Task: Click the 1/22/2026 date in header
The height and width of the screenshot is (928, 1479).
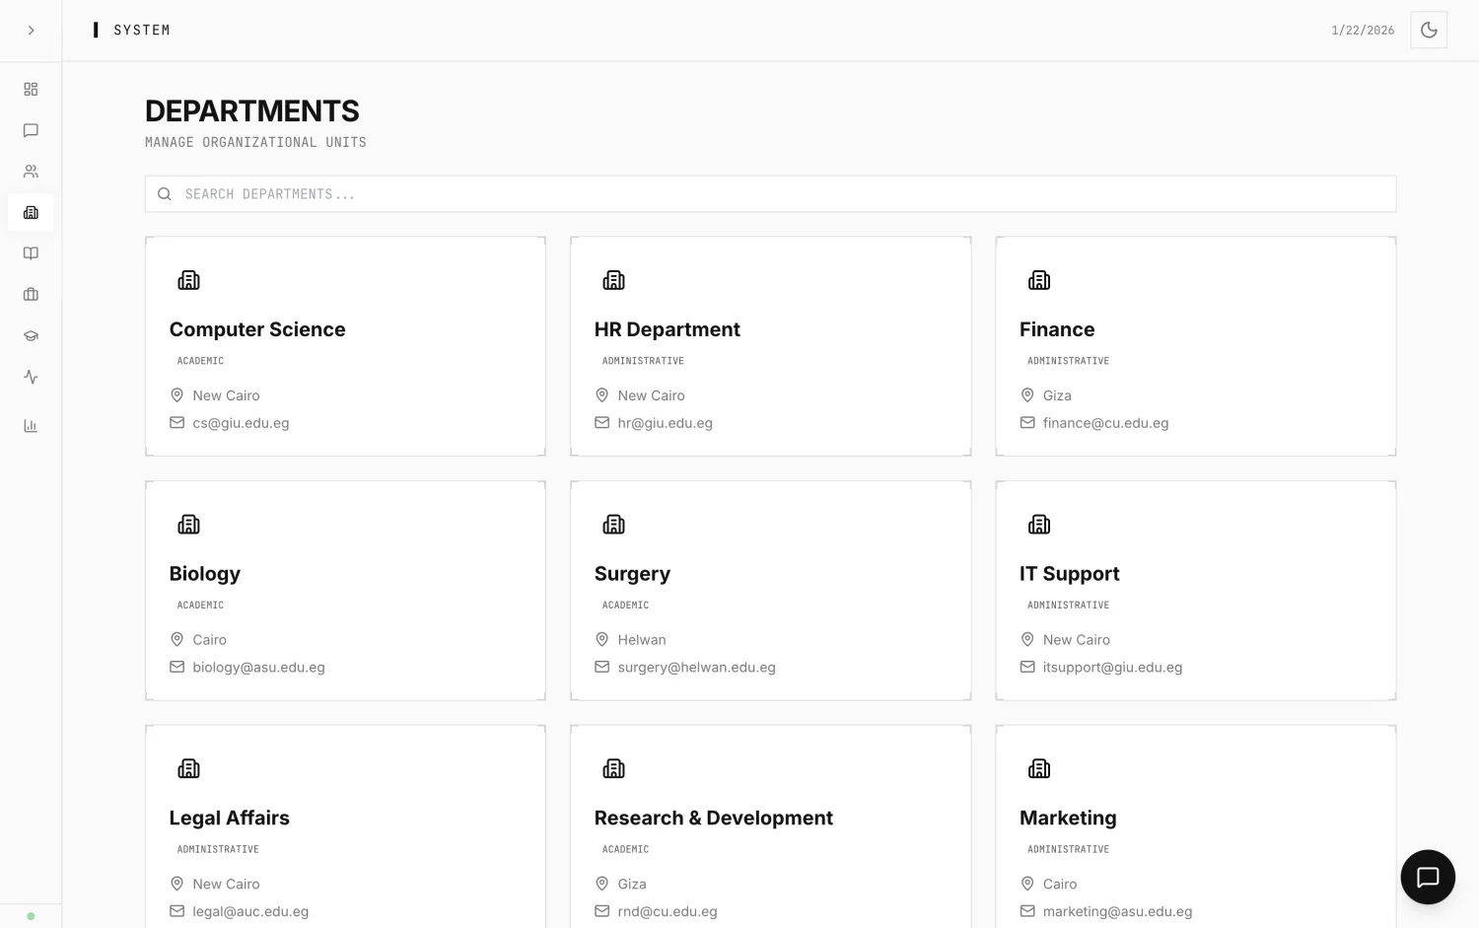Action: tap(1363, 31)
